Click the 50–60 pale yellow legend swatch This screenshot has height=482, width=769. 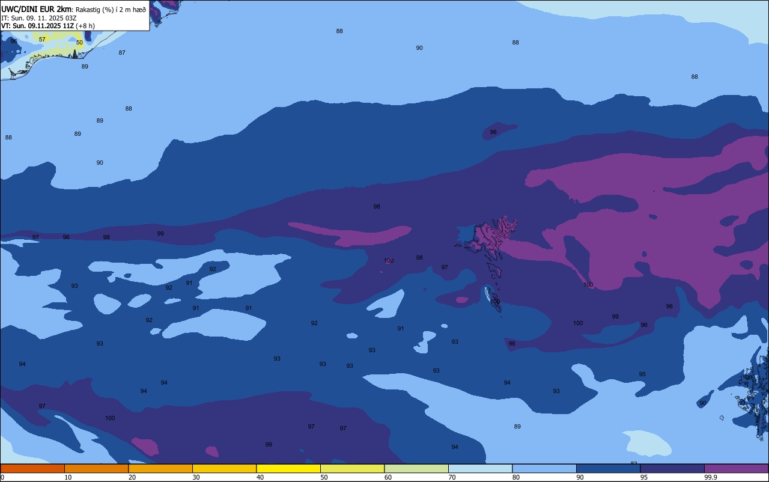[352, 468]
